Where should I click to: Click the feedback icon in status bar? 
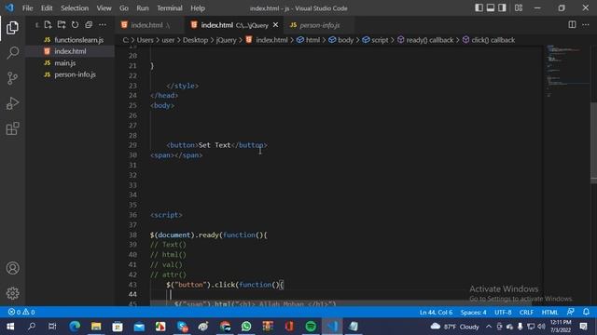[x=570, y=313]
